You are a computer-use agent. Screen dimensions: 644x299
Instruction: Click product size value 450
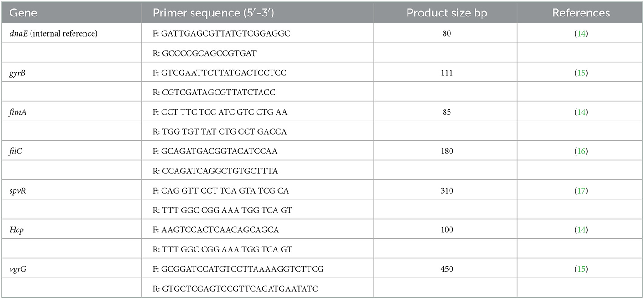[447, 269]
